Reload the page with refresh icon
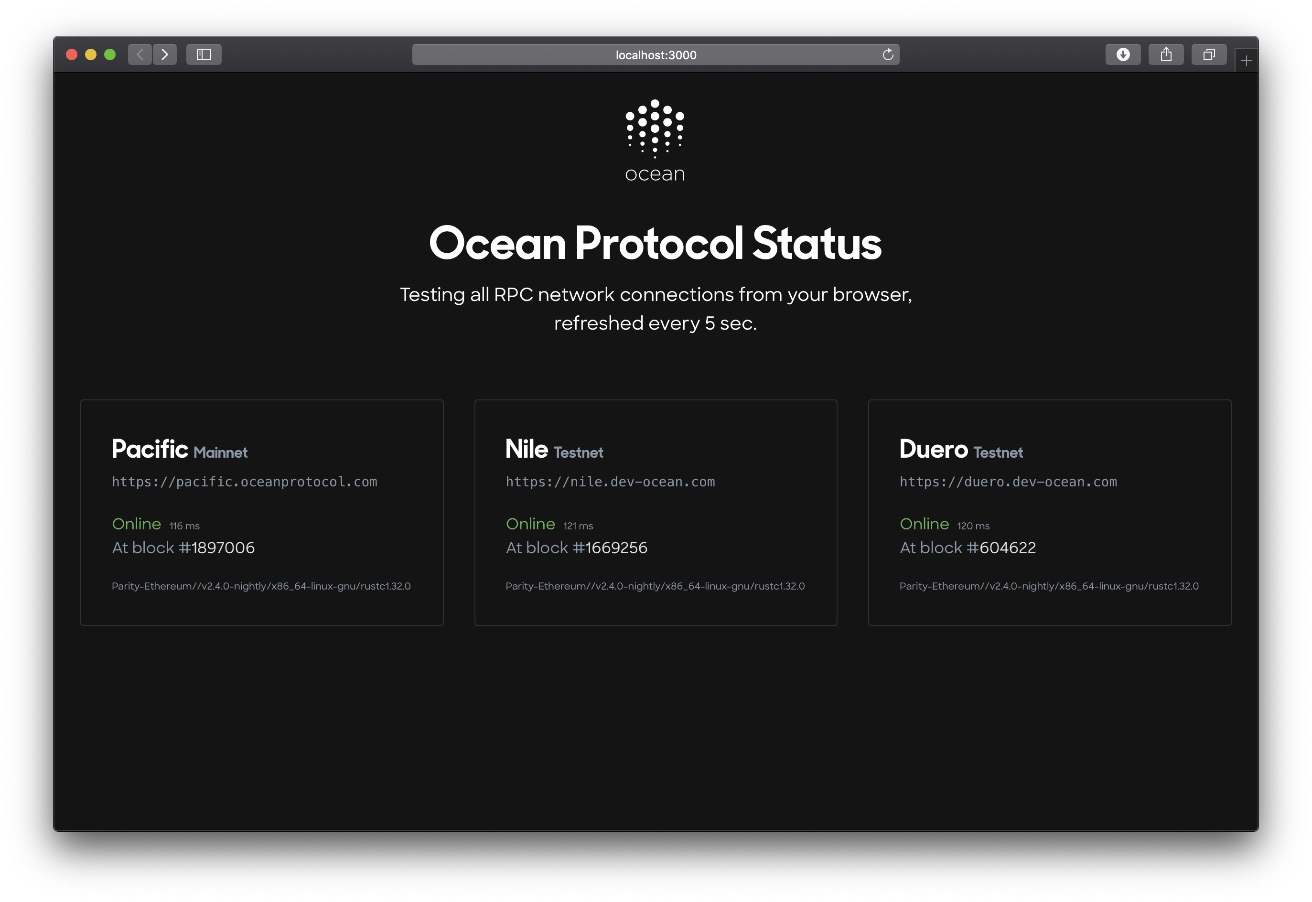Viewport: 1312px width, 902px height. click(x=888, y=54)
